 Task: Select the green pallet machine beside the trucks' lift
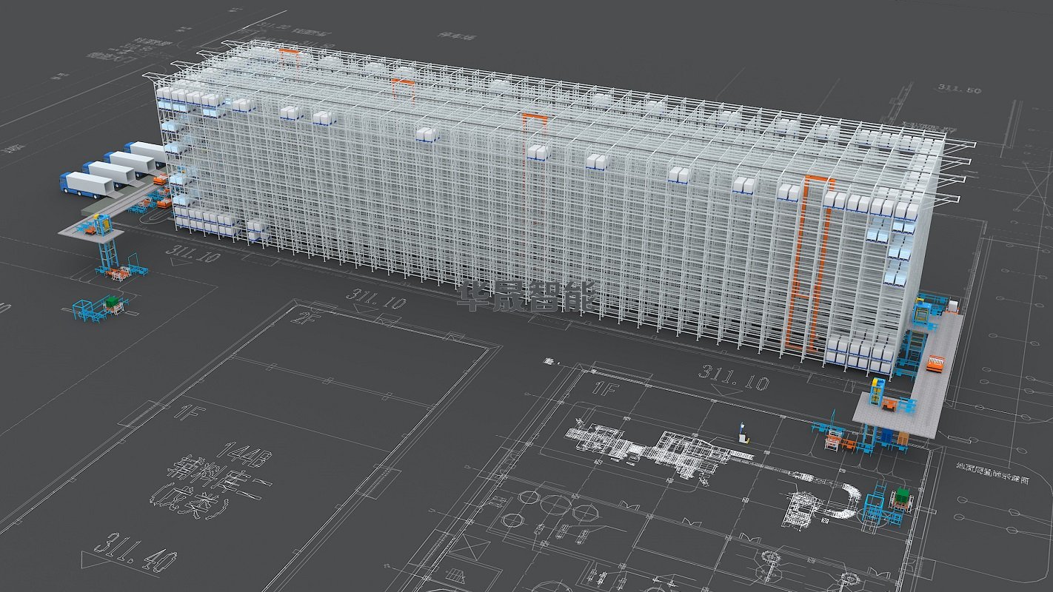click(x=113, y=305)
